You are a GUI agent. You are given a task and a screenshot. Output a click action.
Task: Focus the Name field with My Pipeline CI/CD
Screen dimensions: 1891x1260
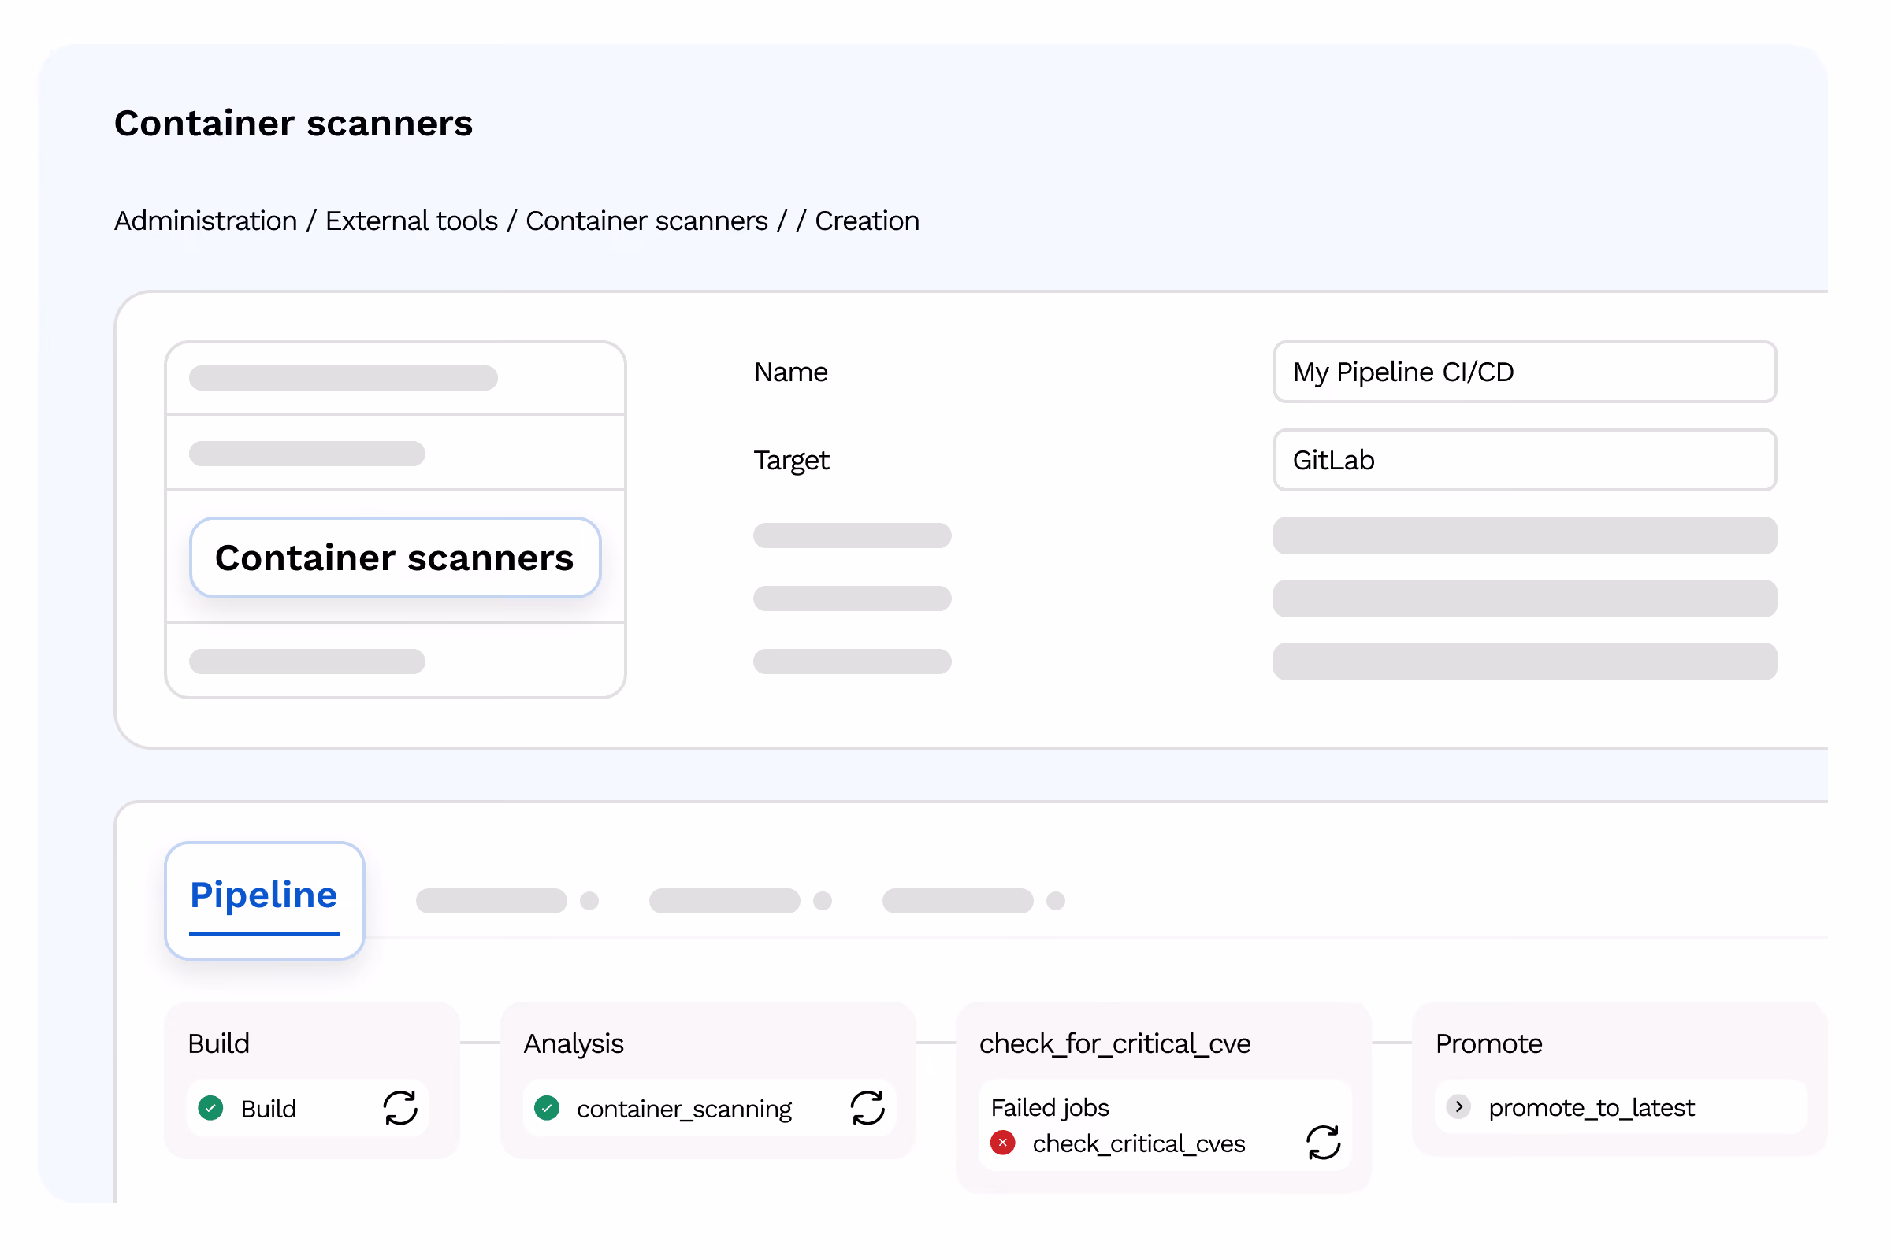click(x=1525, y=372)
